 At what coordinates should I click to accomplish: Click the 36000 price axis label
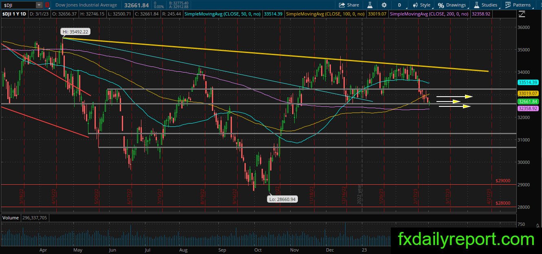click(524, 27)
